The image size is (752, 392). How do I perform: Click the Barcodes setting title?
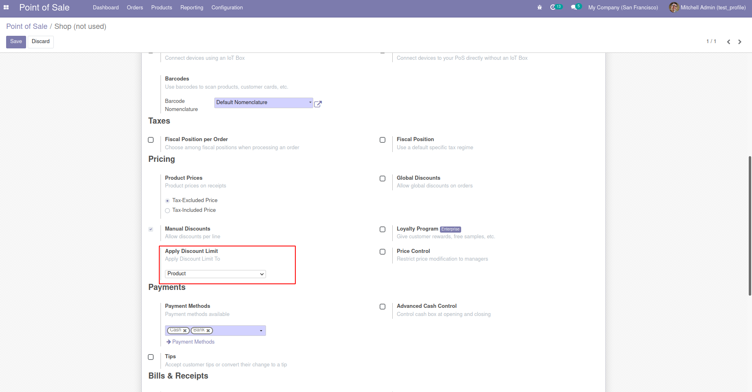[x=177, y=79]
